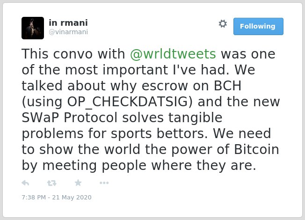The width and height of the screenshot is (305, 220).
Task: Open the @wrldtweets mention link
Action: coord(173,54)
